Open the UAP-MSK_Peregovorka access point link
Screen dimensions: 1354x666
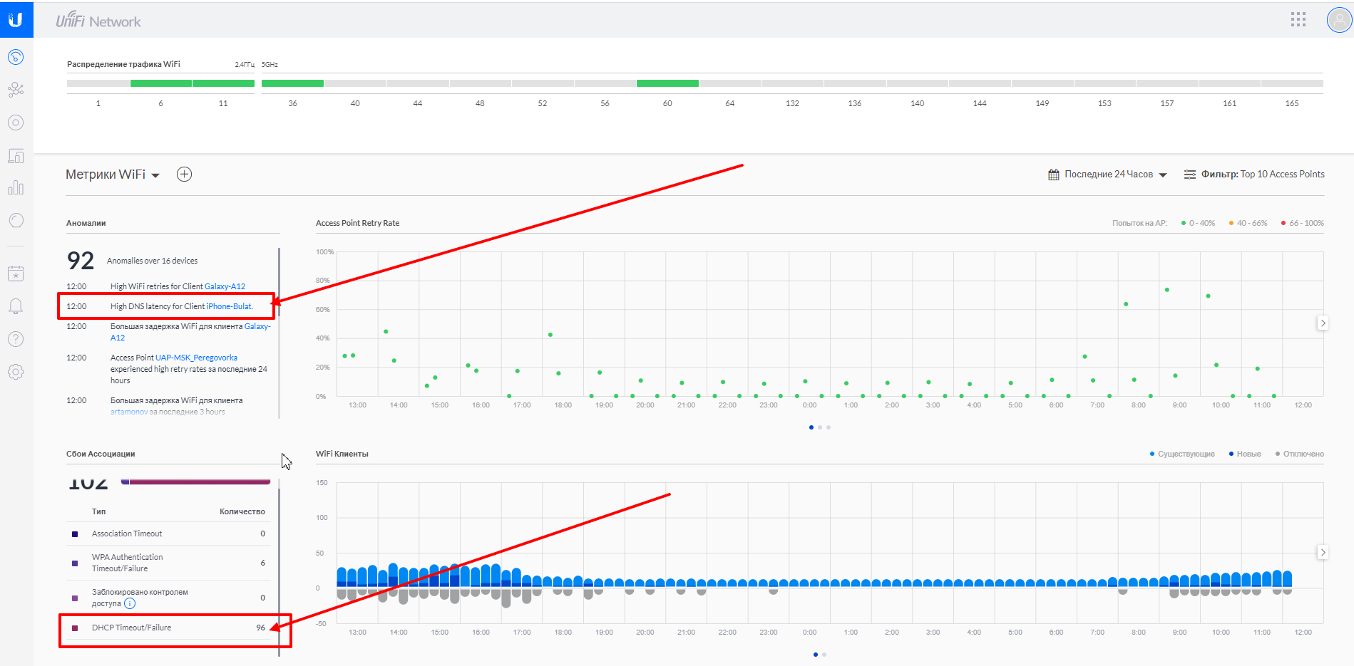[x=196, y=358]
